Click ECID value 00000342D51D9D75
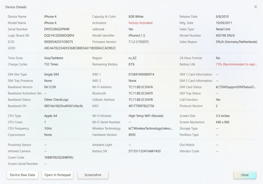The height and width of the screenshot is (184, 263). coord(58,42)
